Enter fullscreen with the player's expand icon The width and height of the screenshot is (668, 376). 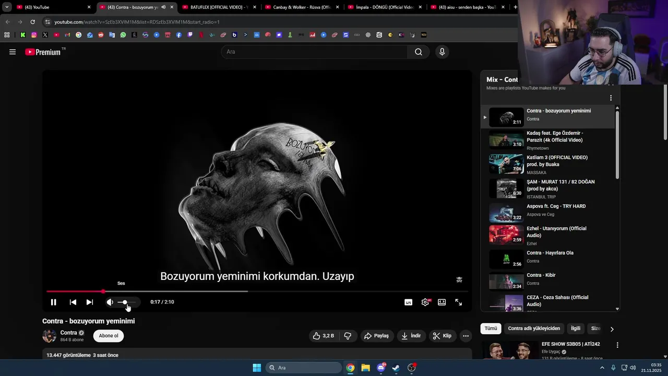pyautogui.click(x=459, y=302)
